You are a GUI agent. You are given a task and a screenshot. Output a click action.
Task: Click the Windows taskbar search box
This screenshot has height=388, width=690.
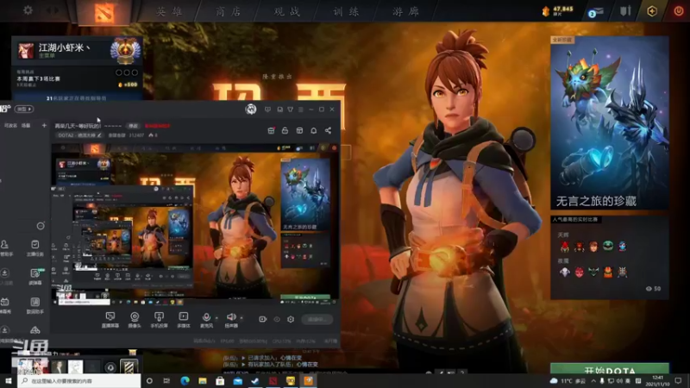click(79, 381)
